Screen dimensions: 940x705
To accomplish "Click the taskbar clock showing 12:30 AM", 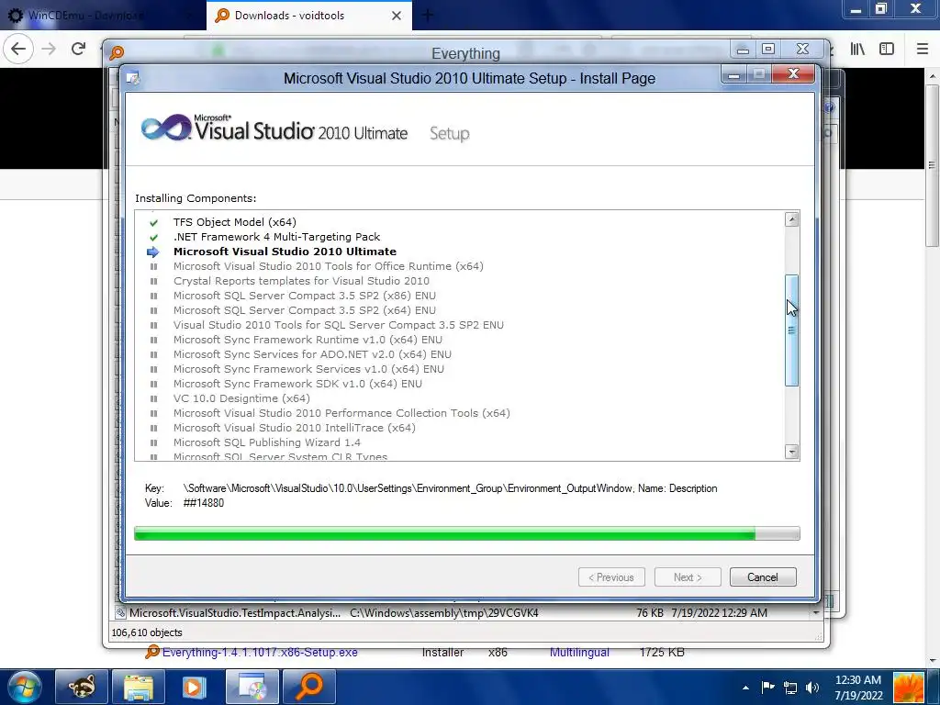I will coord(858,688).
